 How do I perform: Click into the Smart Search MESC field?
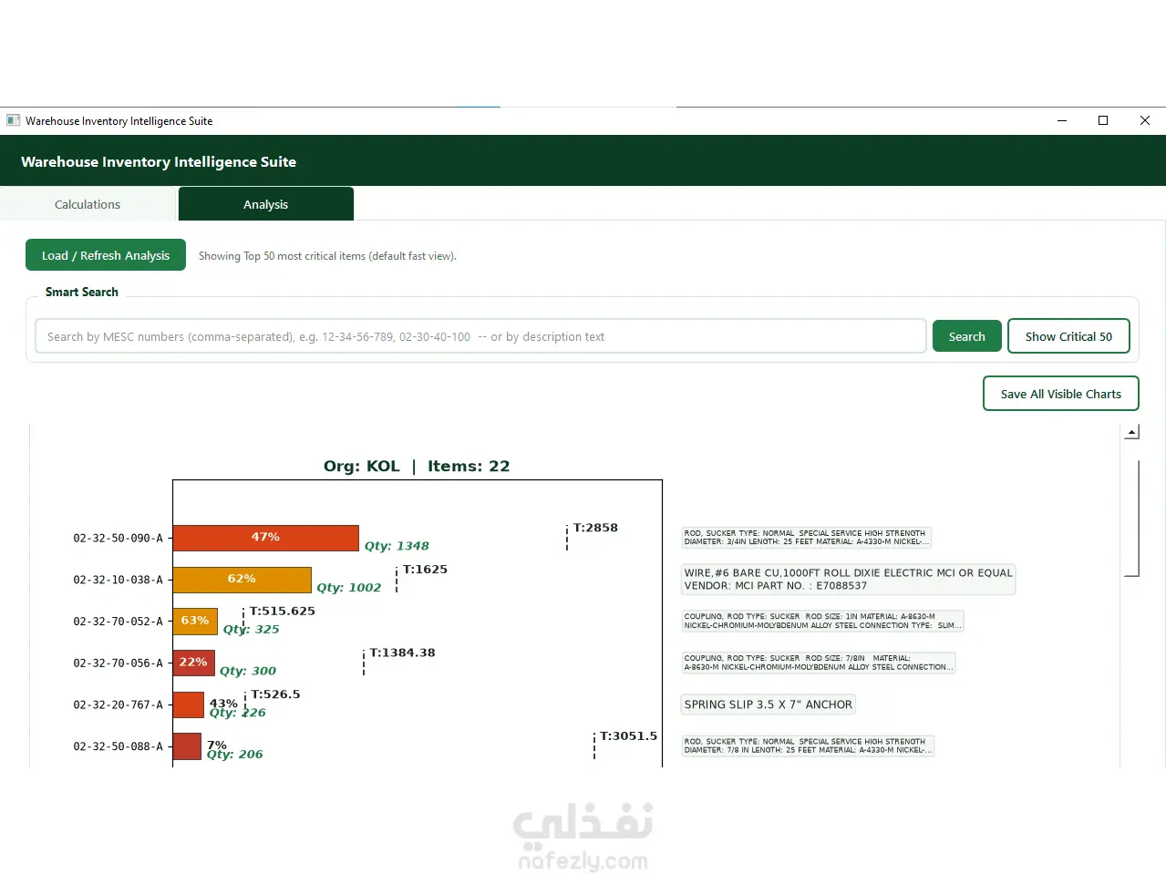(x=480, y=336)
